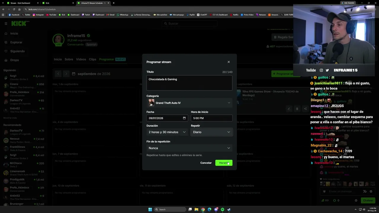This screenshot has height=213, width=379.
Task: Click the Regala Subs button
Action: coord(283,37)
